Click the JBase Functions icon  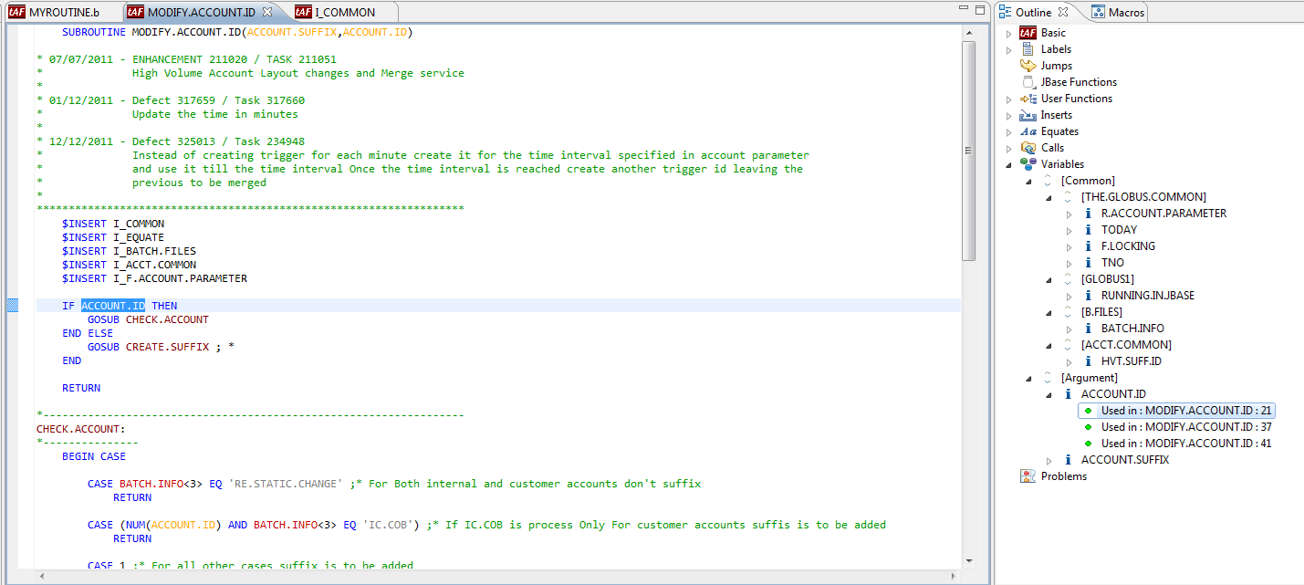coord(1028,82)
